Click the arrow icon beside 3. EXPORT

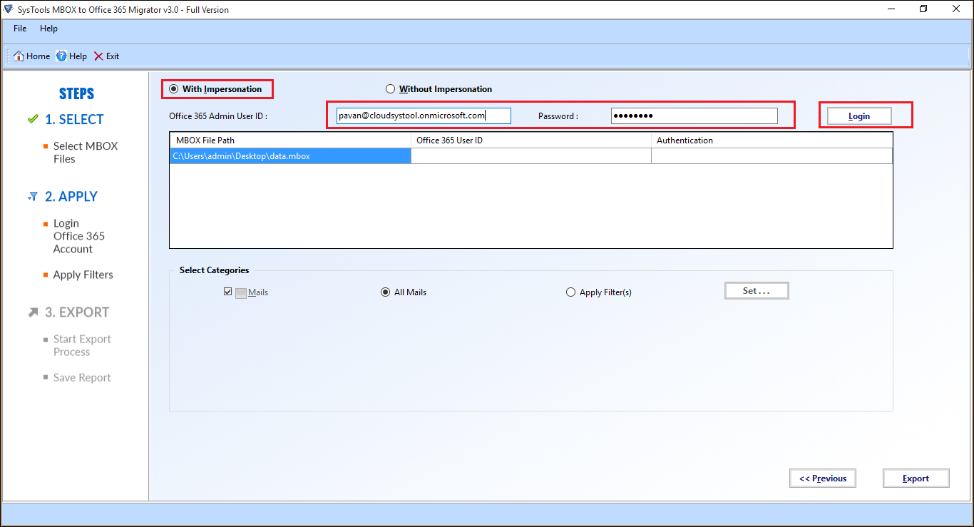point(33,312)
